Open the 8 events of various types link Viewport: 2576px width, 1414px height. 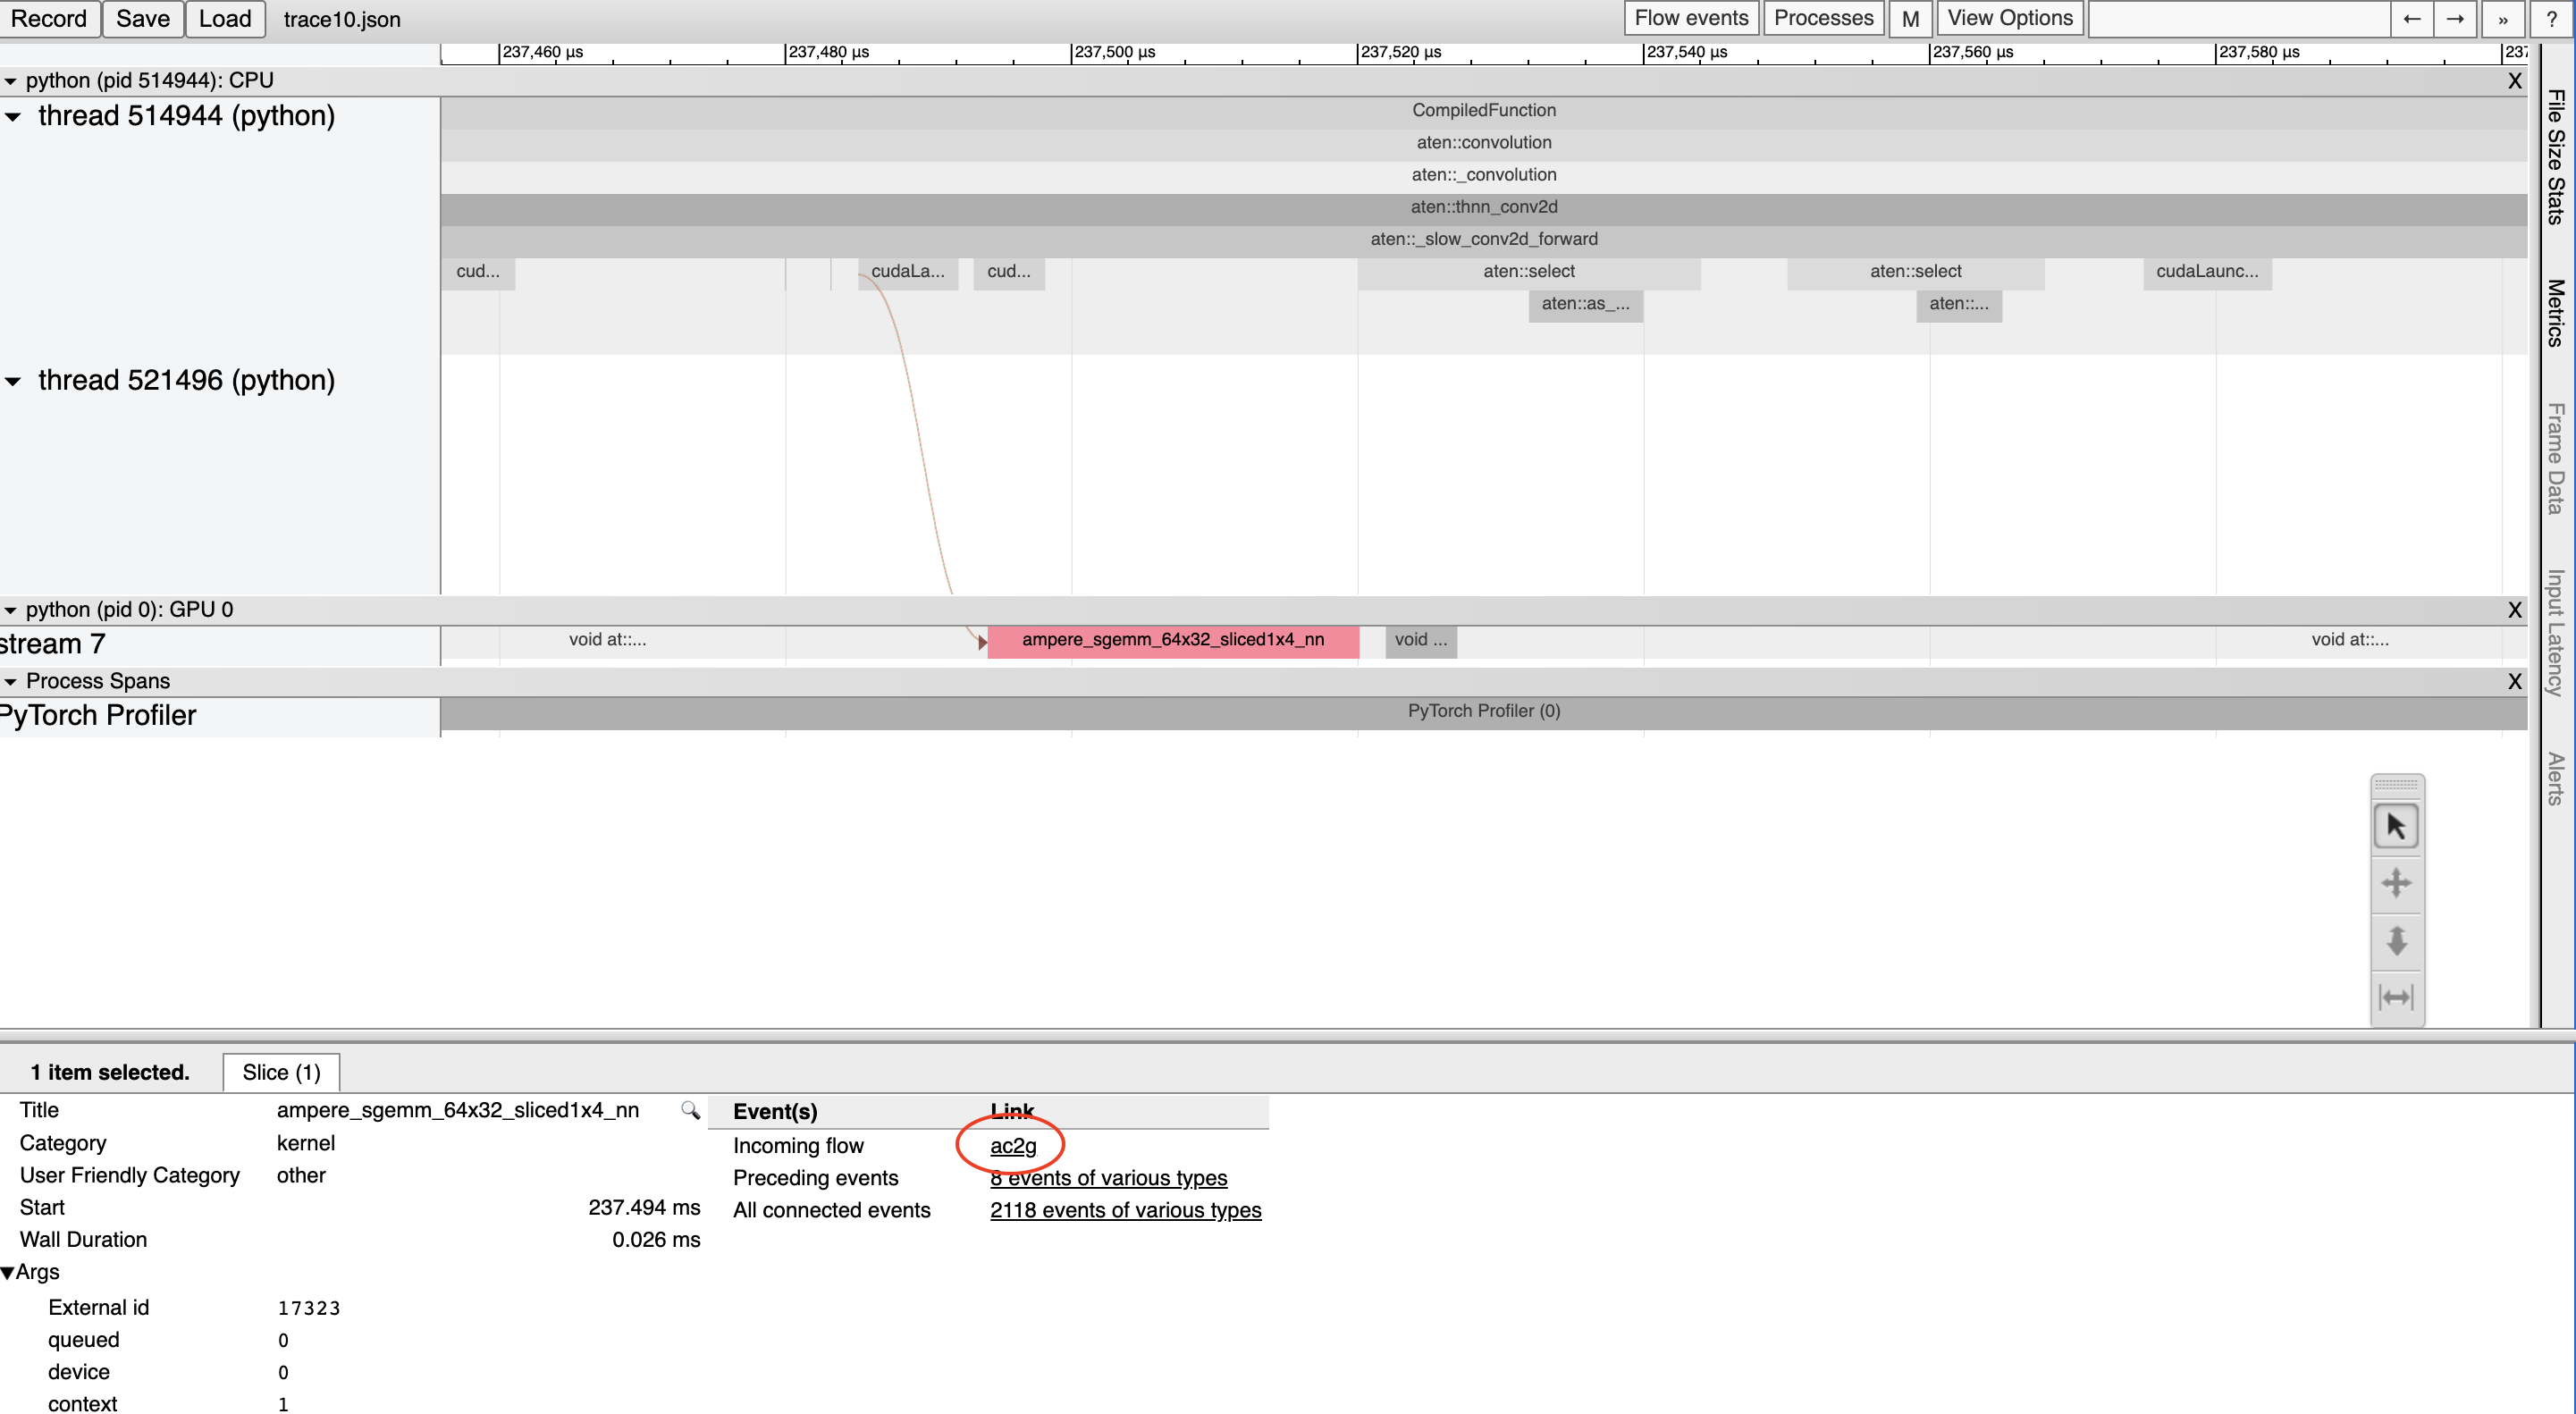(1108, 1178)
